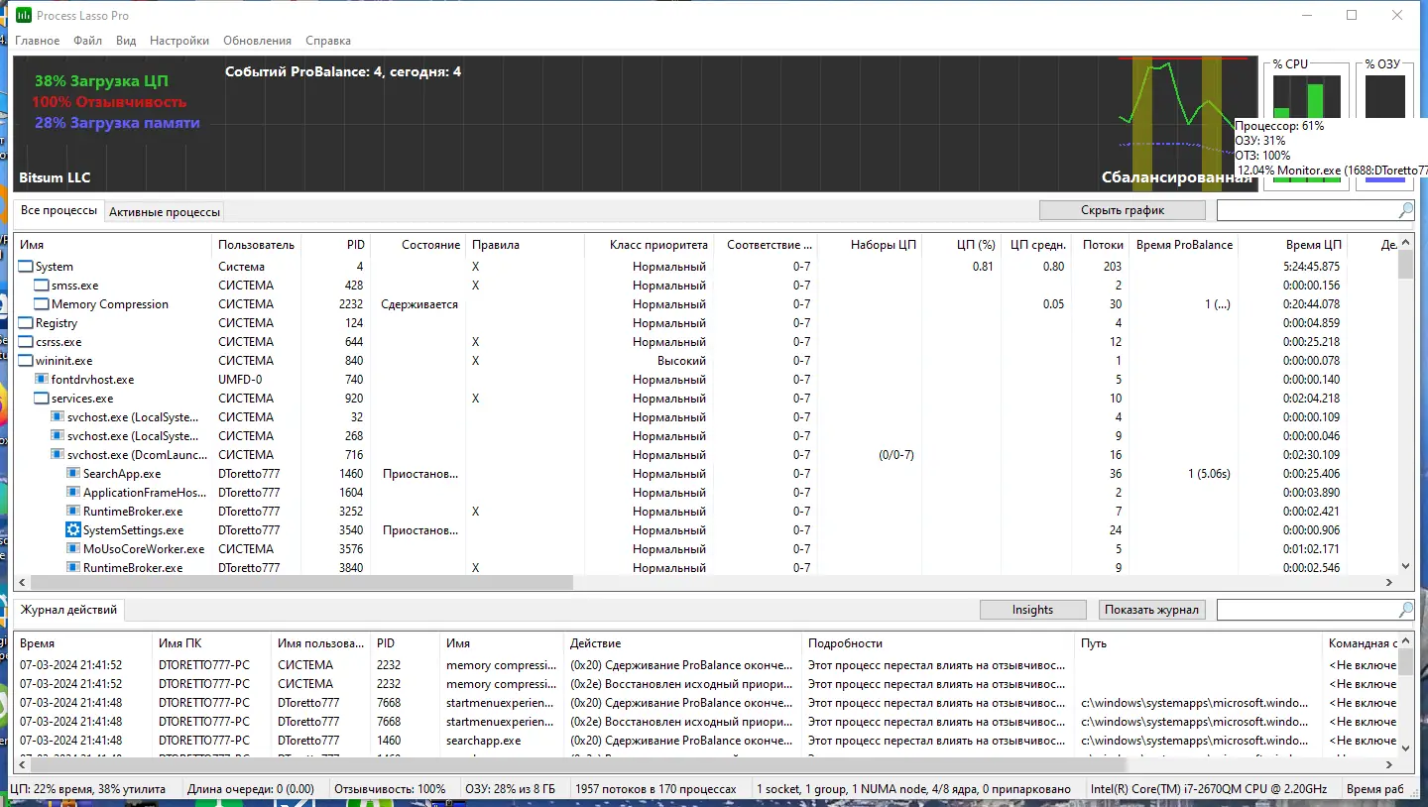Open the Файл menu
The width and height of the screenshot is (1428, 807).
coord(87,41)
